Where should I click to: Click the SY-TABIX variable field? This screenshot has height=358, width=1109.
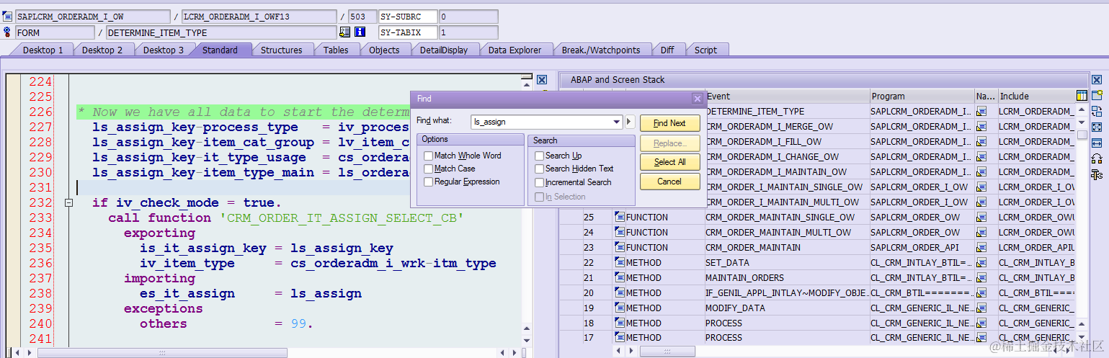[408, 32]
